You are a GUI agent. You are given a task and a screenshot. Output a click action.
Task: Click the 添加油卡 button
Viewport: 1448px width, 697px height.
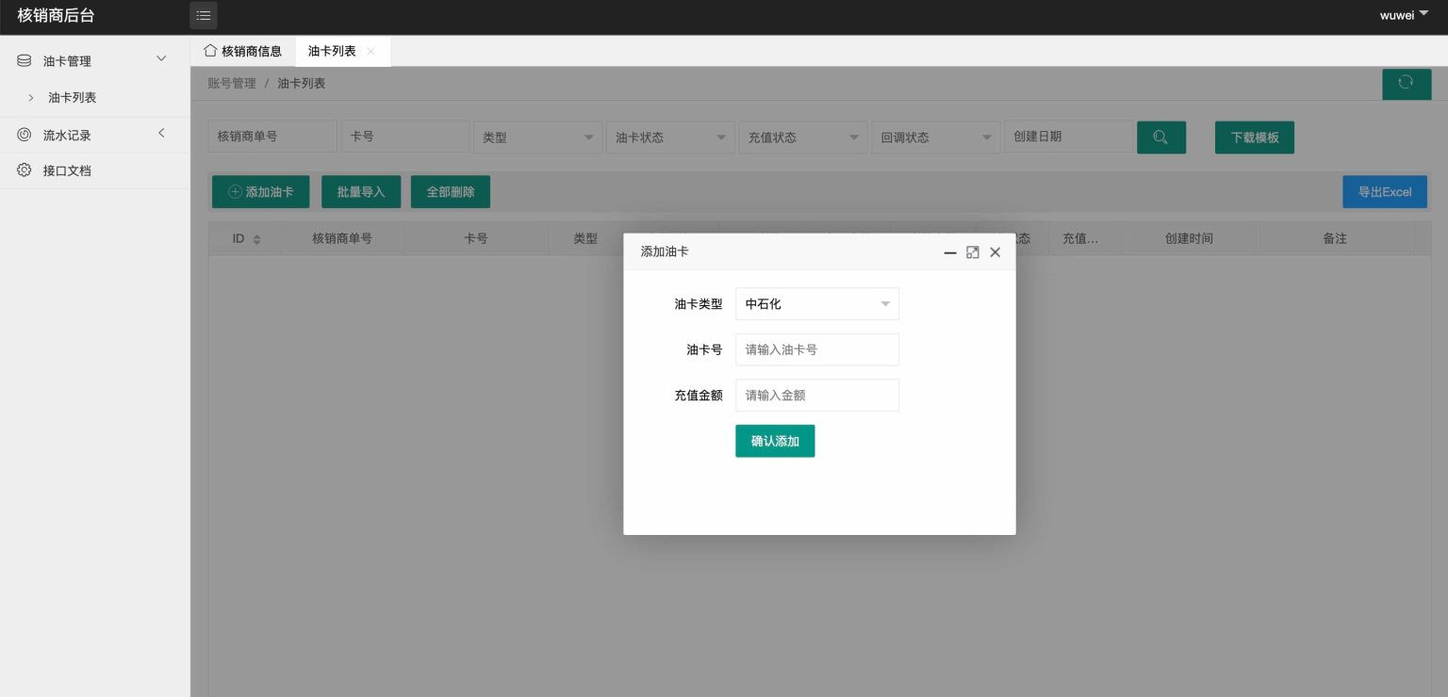(261, 192)
